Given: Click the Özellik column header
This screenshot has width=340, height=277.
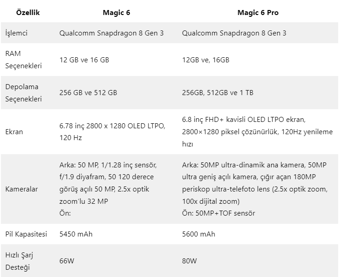Looking at the screenshot, I should click(28, 12).
